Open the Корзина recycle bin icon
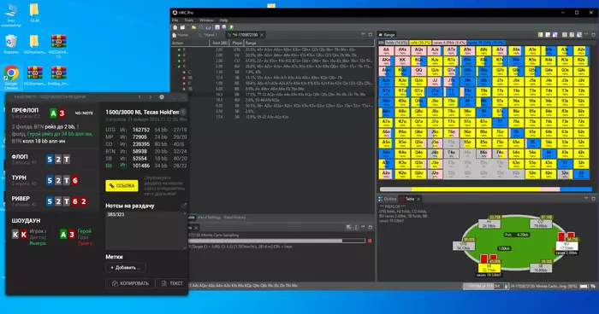The image size is (599, 314). (x=11, y=44)
